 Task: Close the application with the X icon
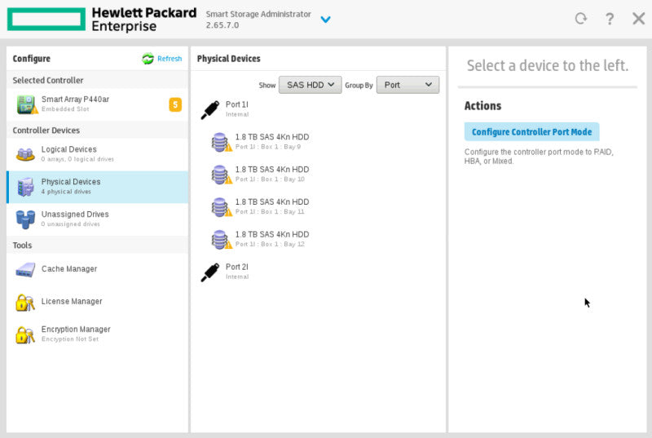pos(639,19)
